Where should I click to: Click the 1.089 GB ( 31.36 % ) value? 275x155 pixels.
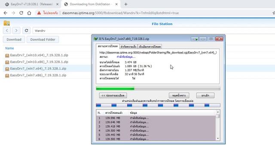(138, 66)
